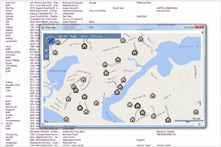Click the house marker on Barn Hill Ln

coord(106,73)
